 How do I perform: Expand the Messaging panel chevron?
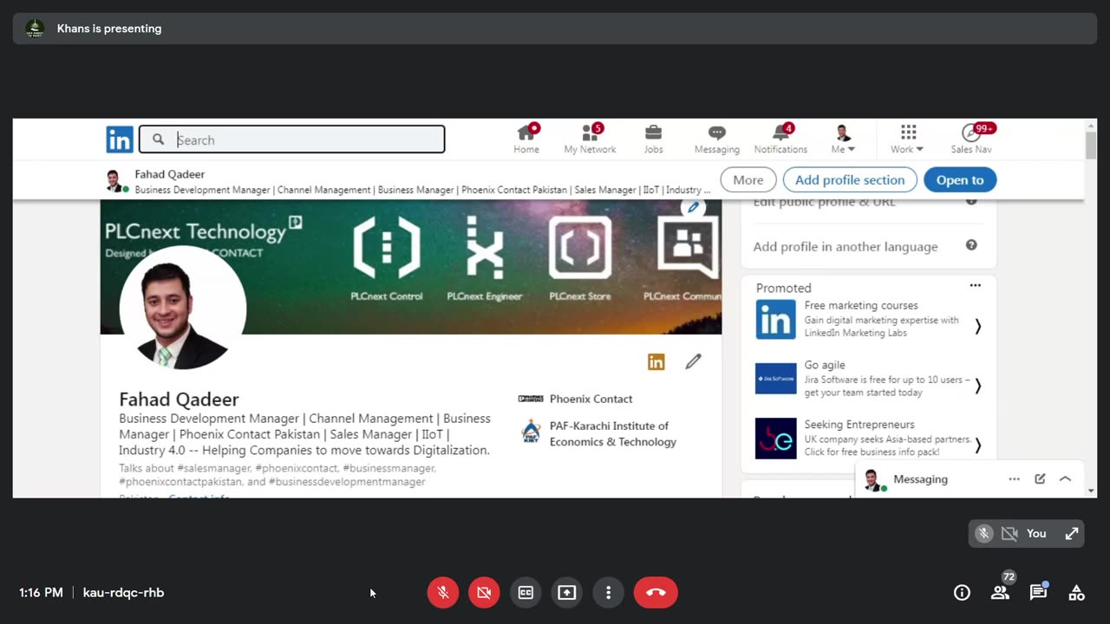1066,479
